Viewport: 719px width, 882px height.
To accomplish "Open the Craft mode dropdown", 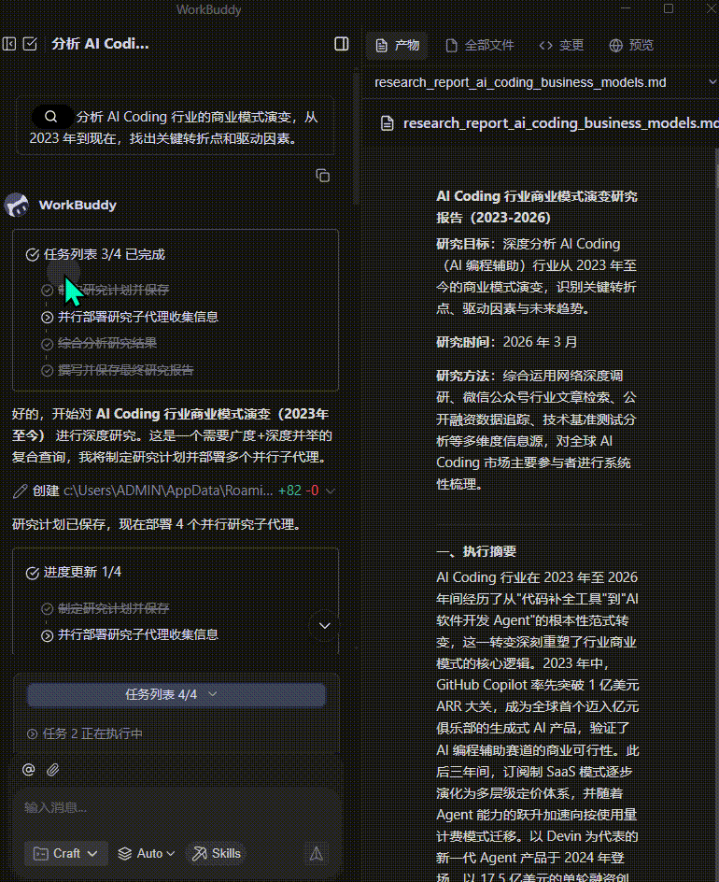I will coord(65,853).
